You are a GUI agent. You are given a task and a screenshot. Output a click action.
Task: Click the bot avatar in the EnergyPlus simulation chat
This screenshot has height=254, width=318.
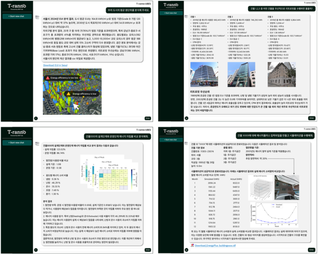tap(186, 143)
